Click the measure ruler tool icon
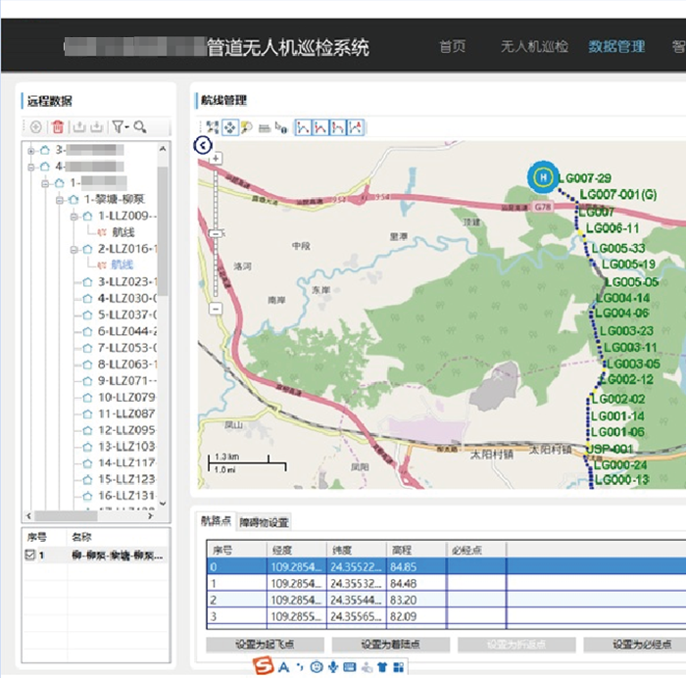This screenshot has height=678, width=686. tap(264, 127)
